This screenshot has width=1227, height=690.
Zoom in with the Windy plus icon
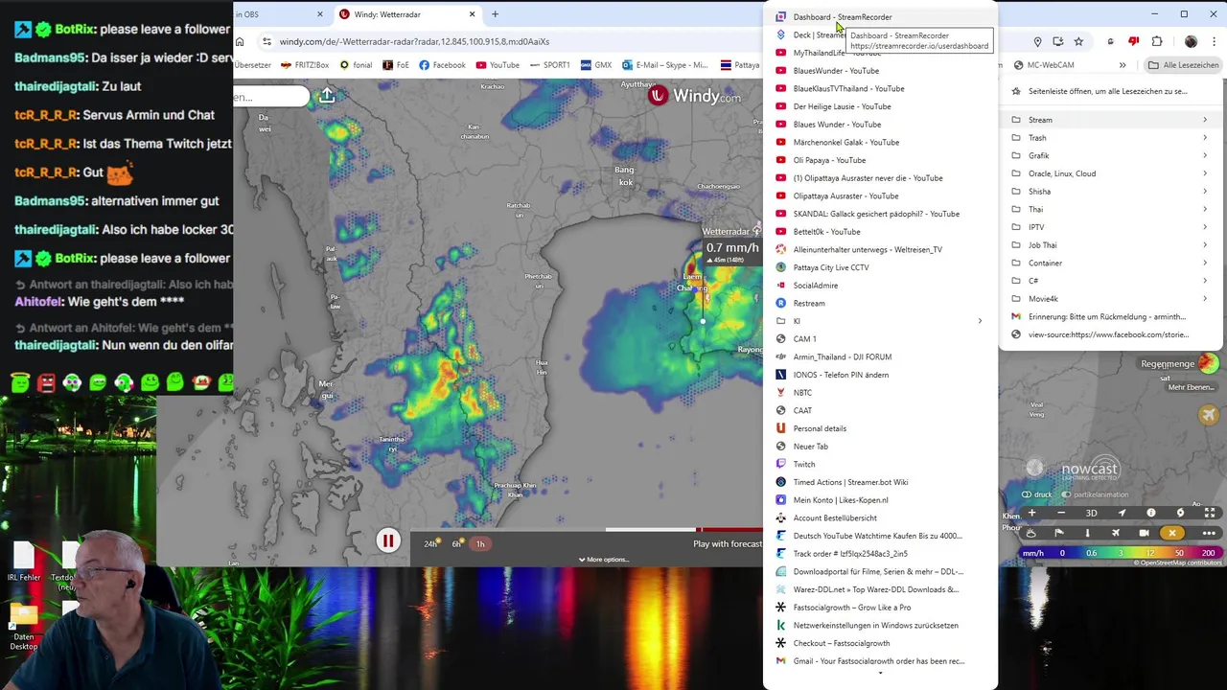click(1031, 513)
